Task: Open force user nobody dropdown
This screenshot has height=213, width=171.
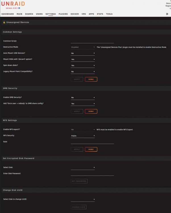Action: [x=83, y=104]
